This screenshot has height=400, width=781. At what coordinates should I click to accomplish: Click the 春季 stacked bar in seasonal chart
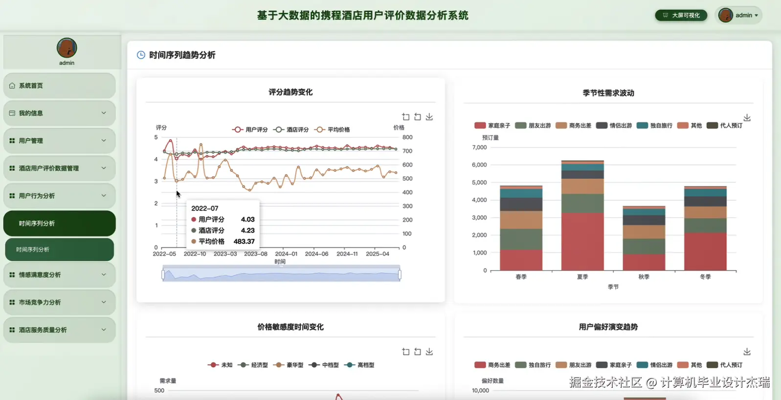point(521,228)
